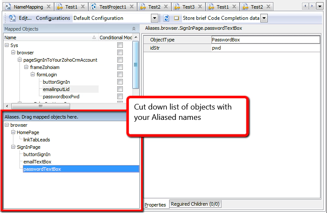327x213 pixels.
Task: Click scroll up arrow in Mapped Objects
Action: click(x=136, y=38)
